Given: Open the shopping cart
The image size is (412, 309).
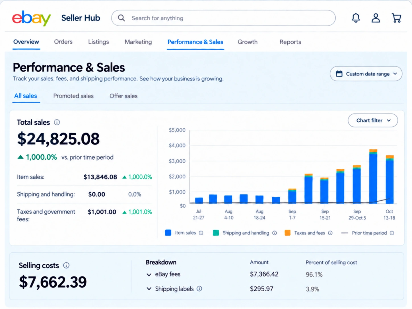Looking at the screenshot, I should click(396, 18).
